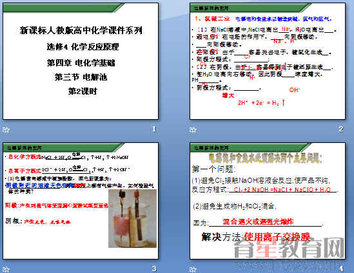Click the line (2)避免生成物H2和Cl2混合

pyautogui.click(x=235, y=206)
